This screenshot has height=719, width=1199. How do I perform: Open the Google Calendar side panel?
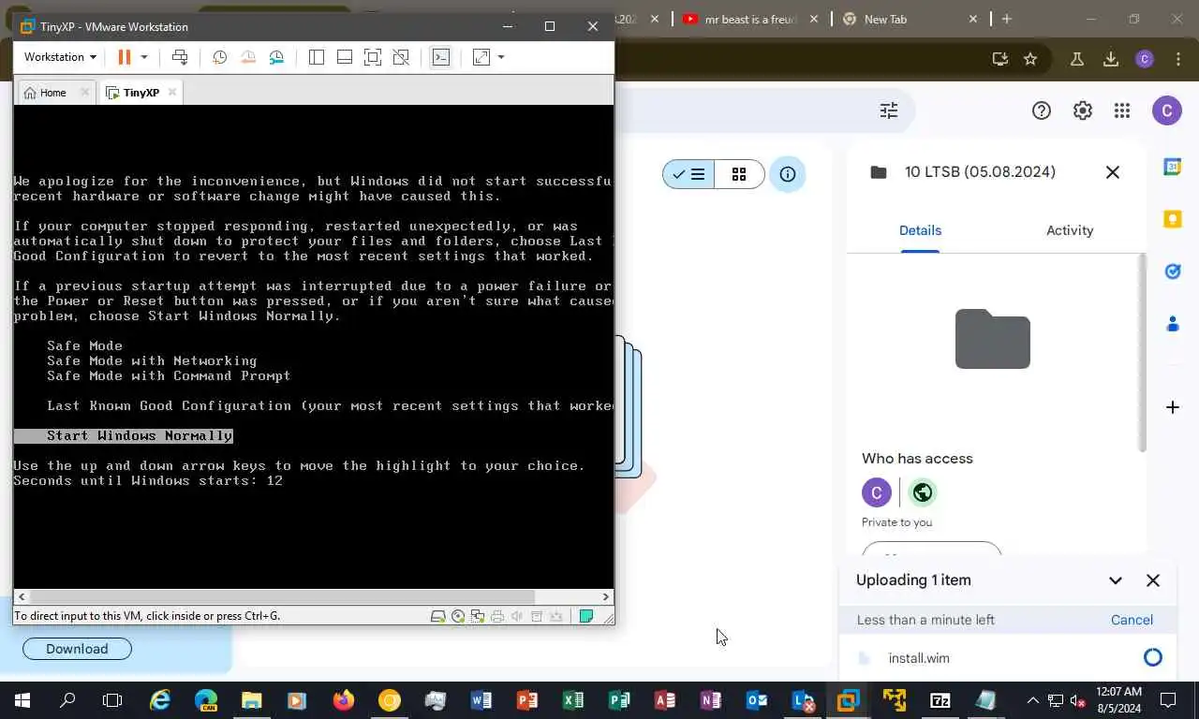pyautogui.click(x=1172, y=167)
